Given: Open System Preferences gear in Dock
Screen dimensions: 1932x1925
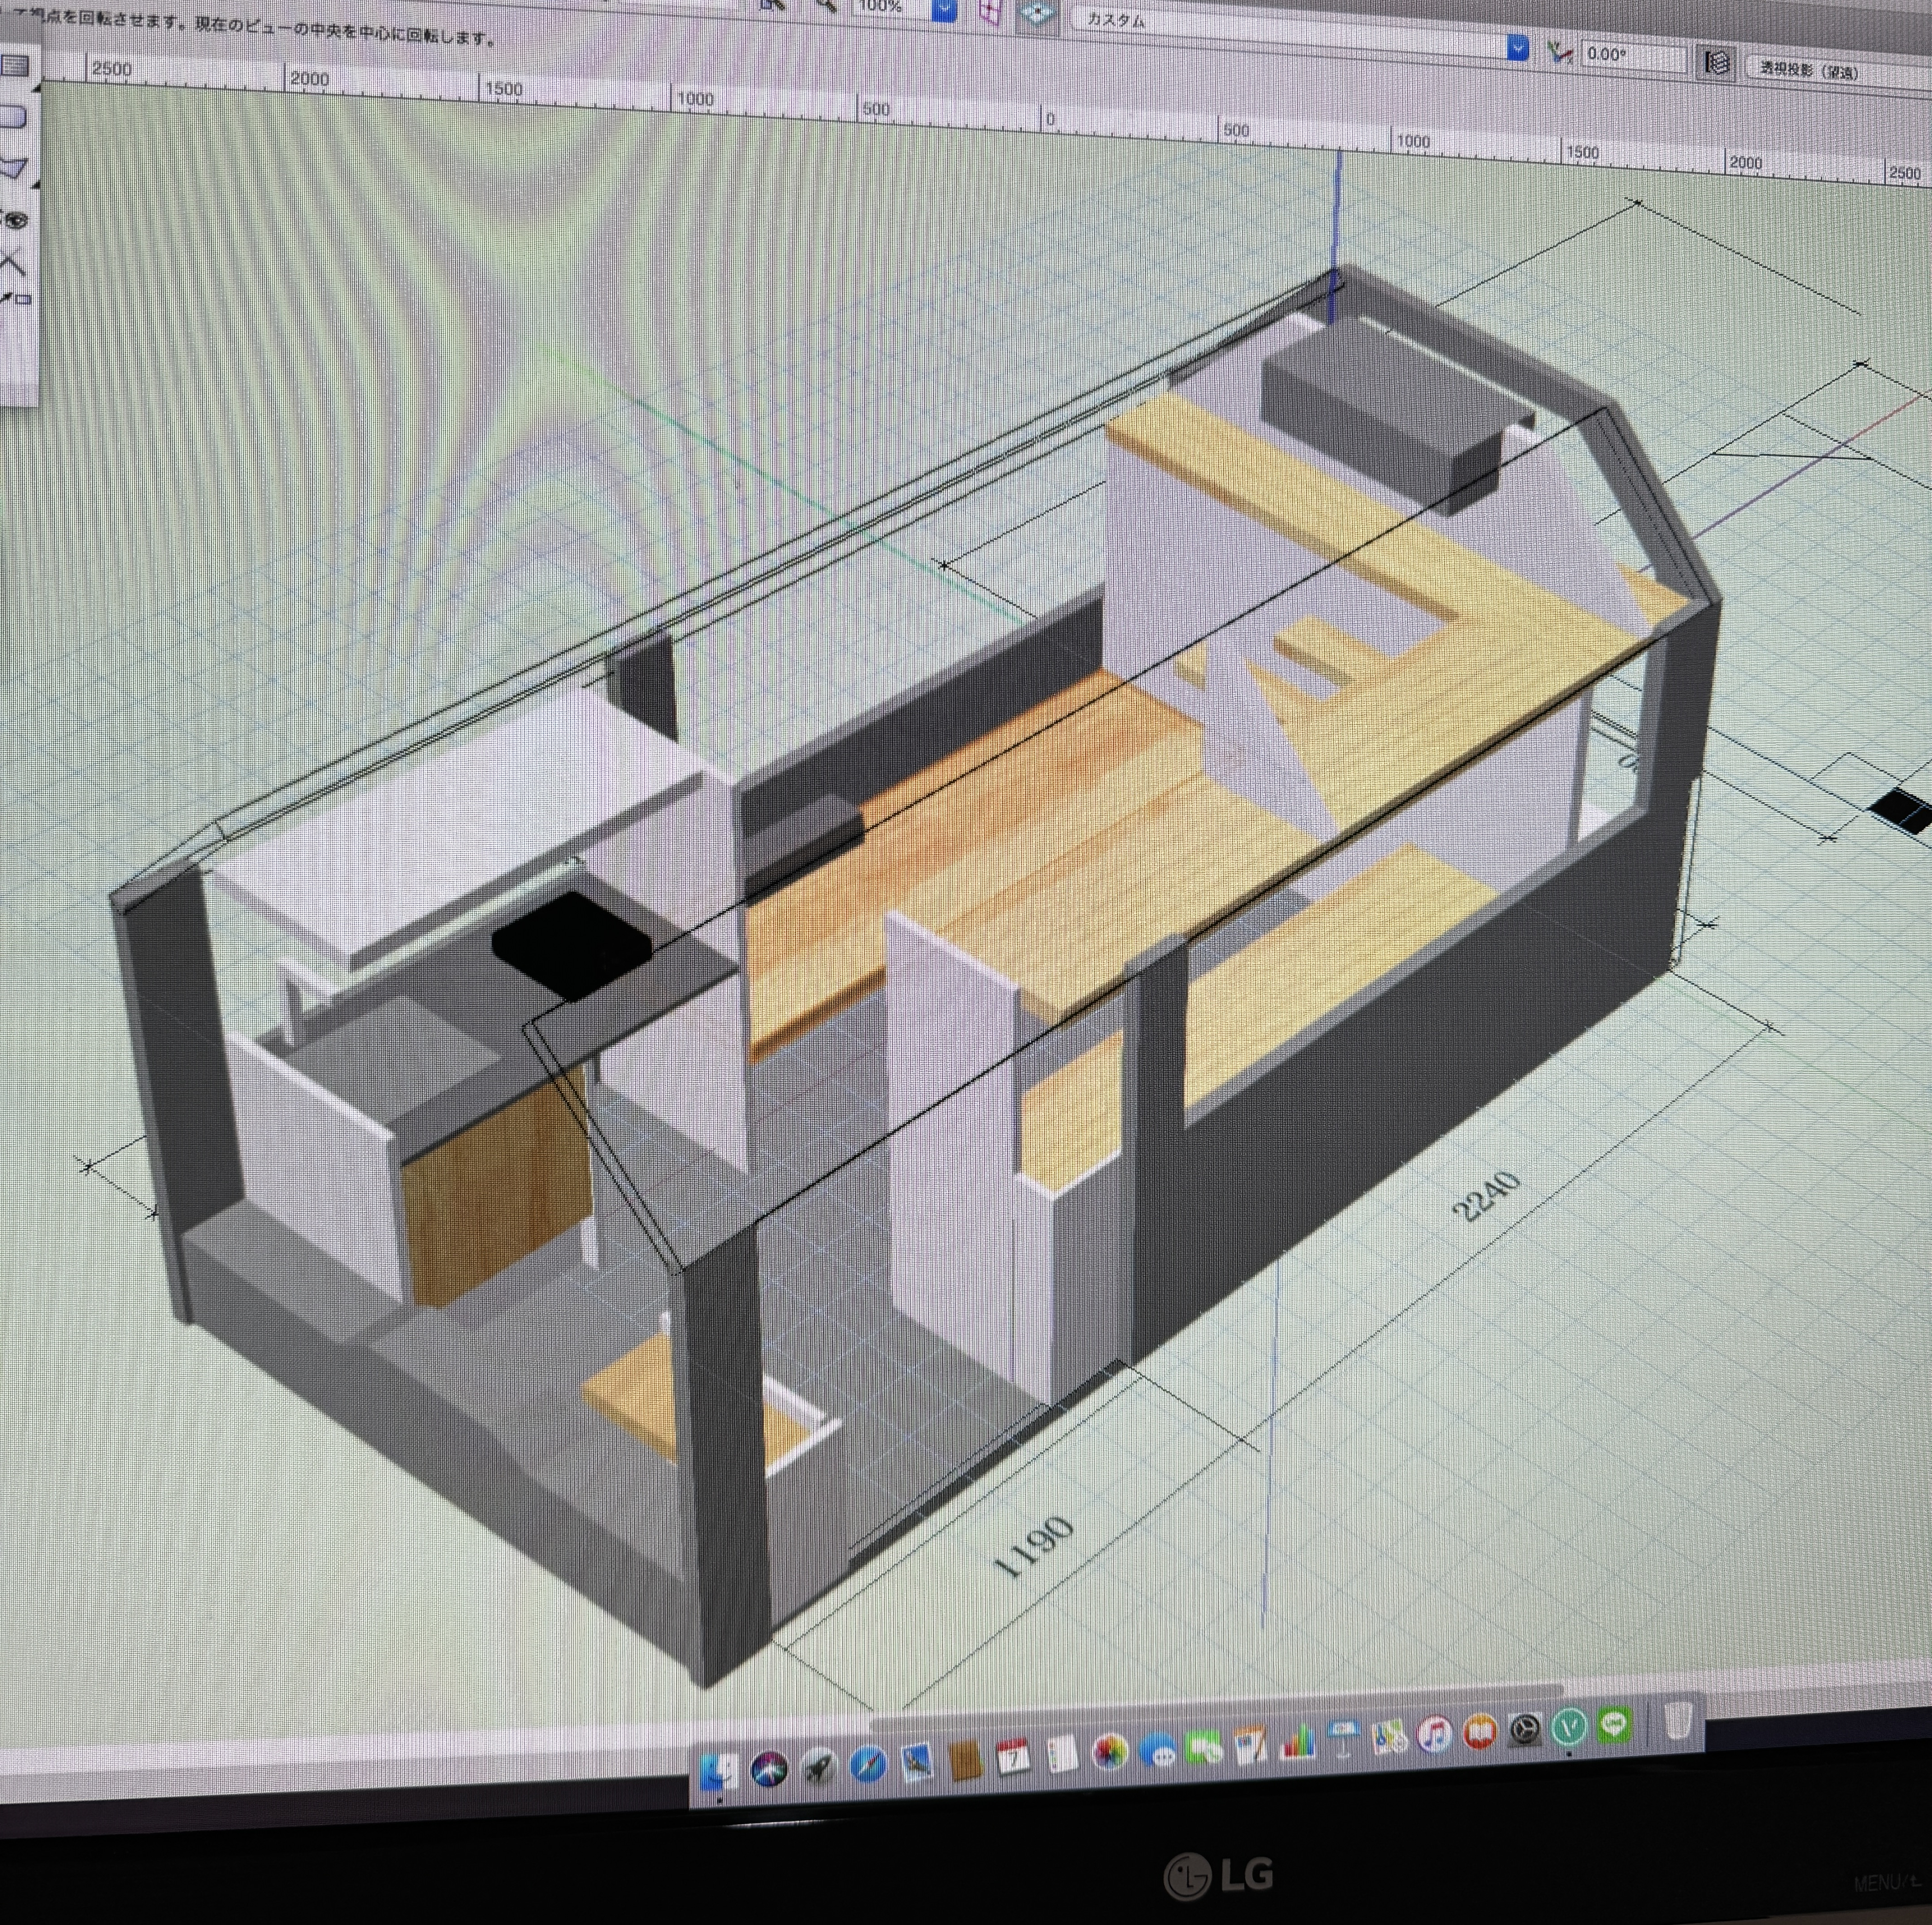Looking at the screenshot, I should tap(1525, 1731).
